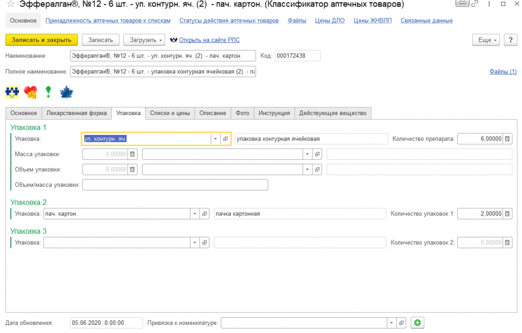
Task: Open the Объем упаковки unit item form
Action: pyautogui.click(x=317, y=170)
